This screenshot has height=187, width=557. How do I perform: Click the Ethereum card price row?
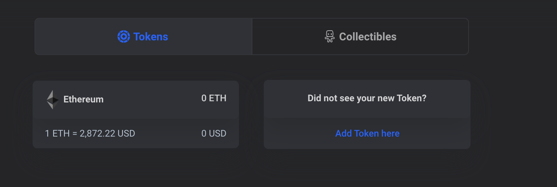point(136,133)
